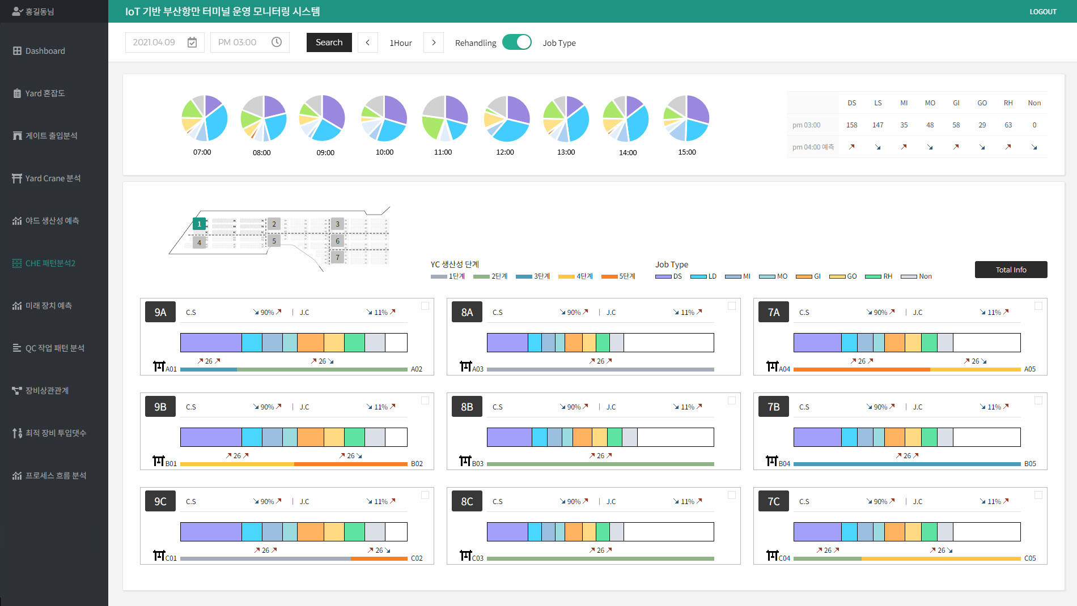
Task: Check the 9A block checkbox
Action: click(x=425, y=306)
